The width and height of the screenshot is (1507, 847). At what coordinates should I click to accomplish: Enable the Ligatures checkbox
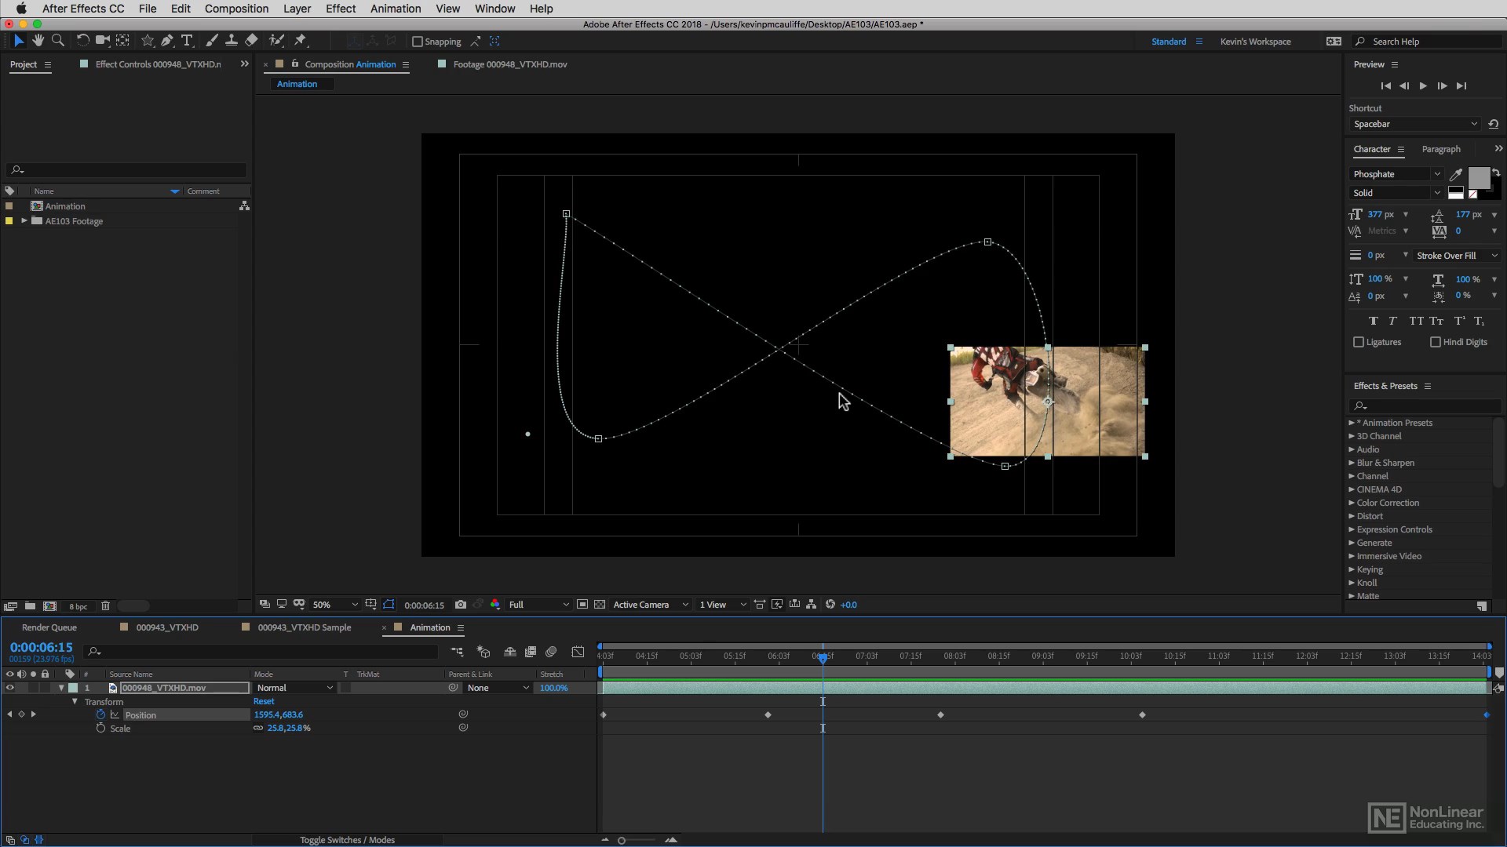pyautogui.click(x=1359, y=342)
